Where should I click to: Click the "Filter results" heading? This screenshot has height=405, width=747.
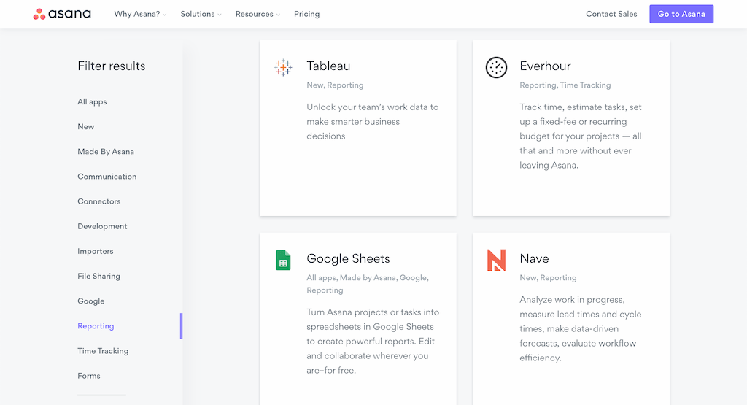pyautogui.click(x=112, y=66)
